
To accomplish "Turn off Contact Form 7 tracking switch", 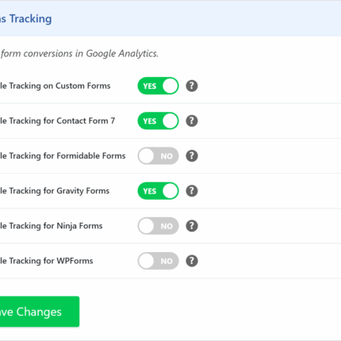I will [158, 121].
